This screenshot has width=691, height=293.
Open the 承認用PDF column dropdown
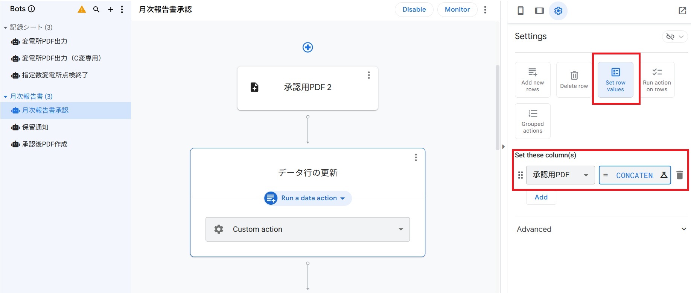(560, 175)
